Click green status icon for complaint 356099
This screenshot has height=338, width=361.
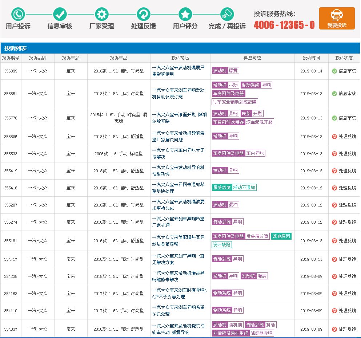click(334, 71)
